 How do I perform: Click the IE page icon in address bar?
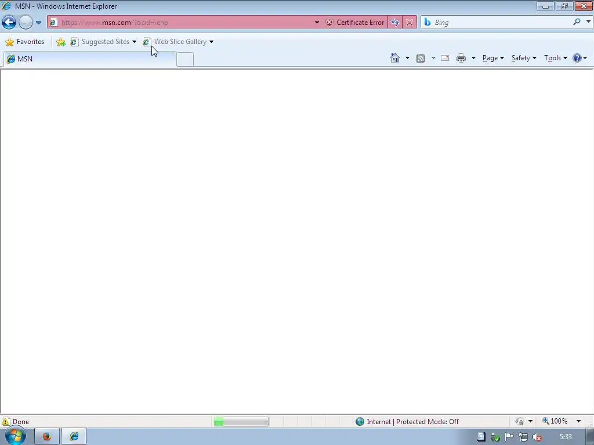(53, 23)
